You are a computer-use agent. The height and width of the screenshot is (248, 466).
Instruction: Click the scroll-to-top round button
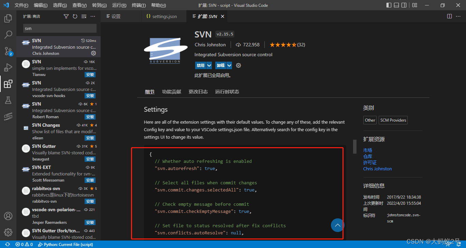pos(337,225)
